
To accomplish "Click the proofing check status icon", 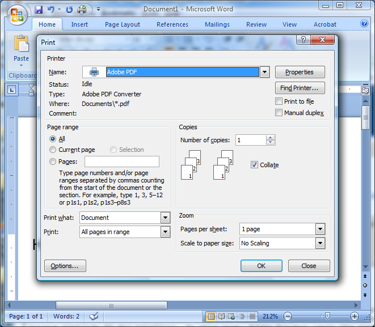I will pos(94,316).
